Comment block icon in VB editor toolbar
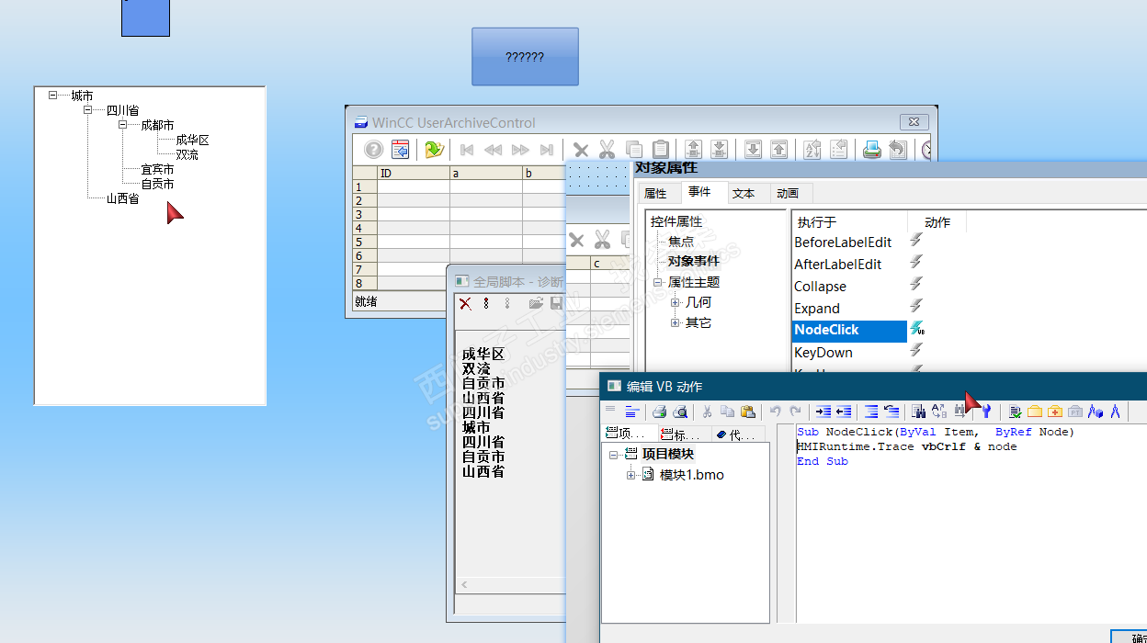The height and width of the screenshot is (643, 1147). 871,412
